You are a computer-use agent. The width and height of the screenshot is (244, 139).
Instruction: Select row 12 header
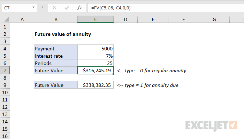click(5, 107)
